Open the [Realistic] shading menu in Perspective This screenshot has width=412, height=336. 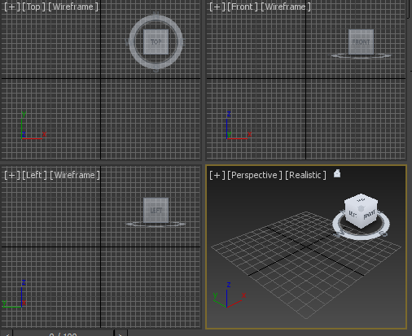point(305,175)
